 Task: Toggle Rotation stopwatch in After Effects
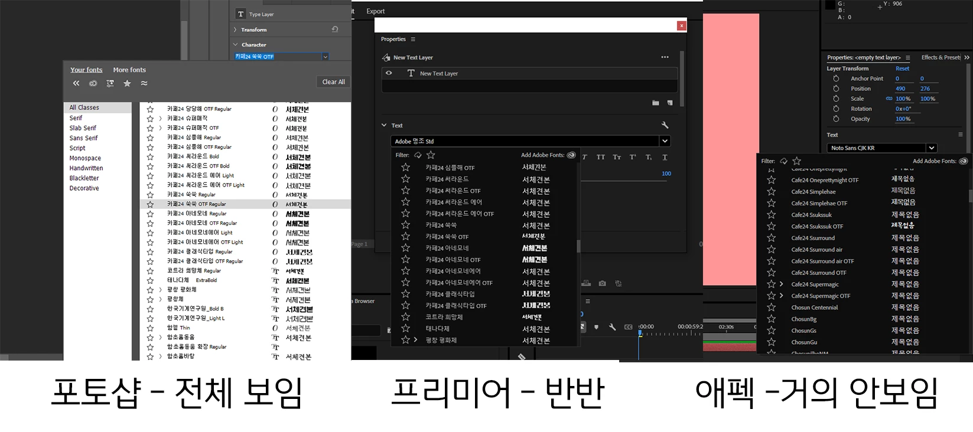(836, 109)
